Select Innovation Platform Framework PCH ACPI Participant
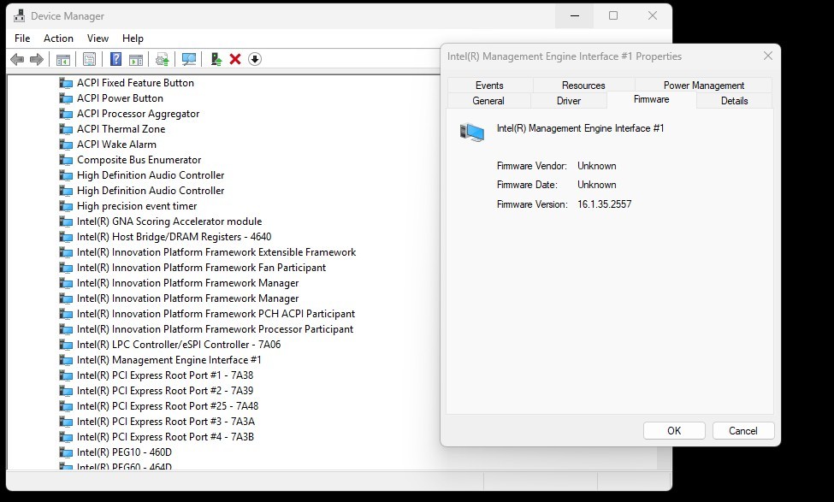 click(216, 314)
